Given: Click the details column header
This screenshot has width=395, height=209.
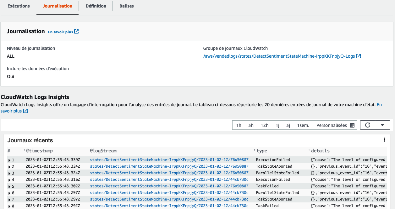Looking at the screenshot, I should [320, 151].
